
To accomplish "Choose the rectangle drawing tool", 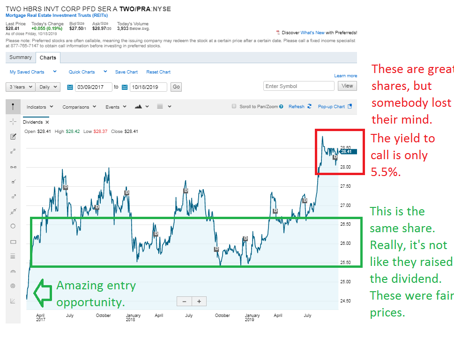I will (x=13, y=242).
